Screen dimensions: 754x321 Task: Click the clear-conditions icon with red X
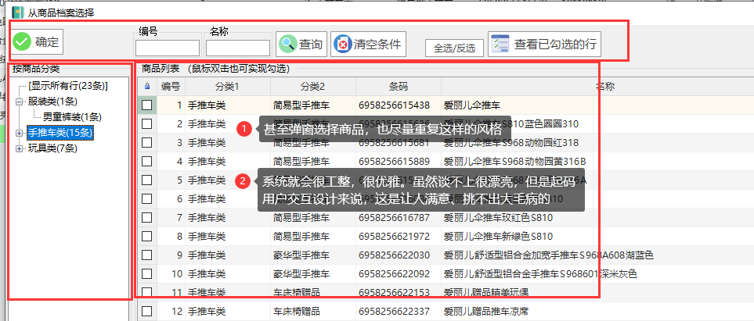click(x=342, y=45)
